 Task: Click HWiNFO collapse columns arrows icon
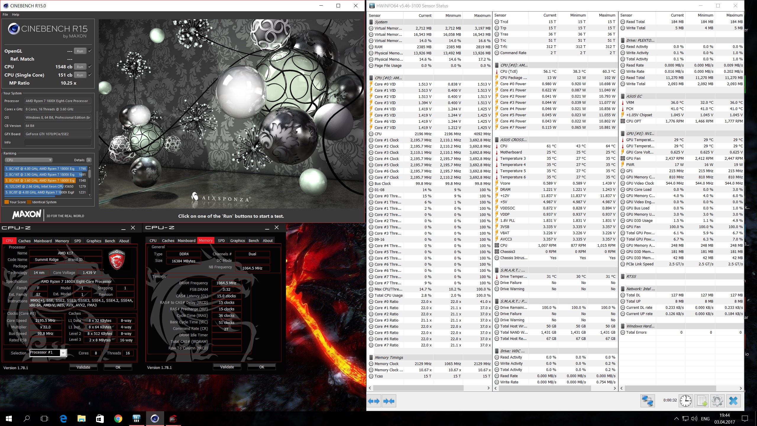389,401
